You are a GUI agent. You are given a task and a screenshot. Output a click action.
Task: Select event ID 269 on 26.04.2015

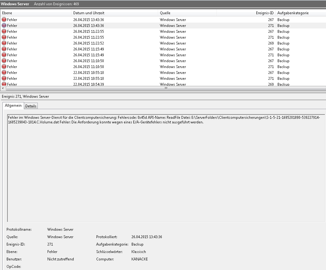[271, 43]
